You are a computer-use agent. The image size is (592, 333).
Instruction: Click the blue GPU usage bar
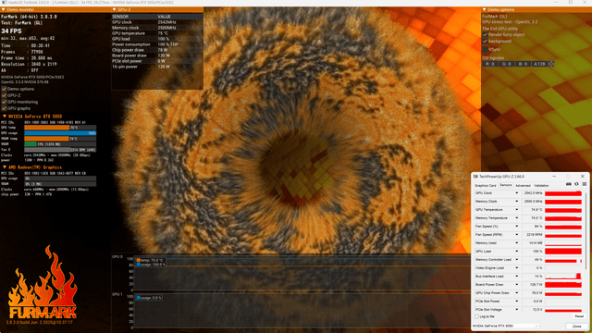[x=60, y=133]
